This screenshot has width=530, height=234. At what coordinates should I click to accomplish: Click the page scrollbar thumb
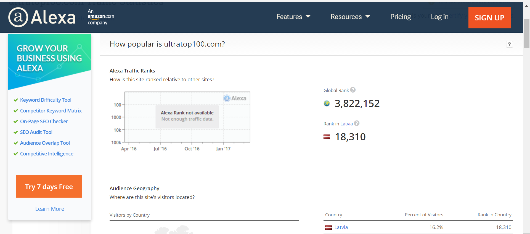pos(526,34)
